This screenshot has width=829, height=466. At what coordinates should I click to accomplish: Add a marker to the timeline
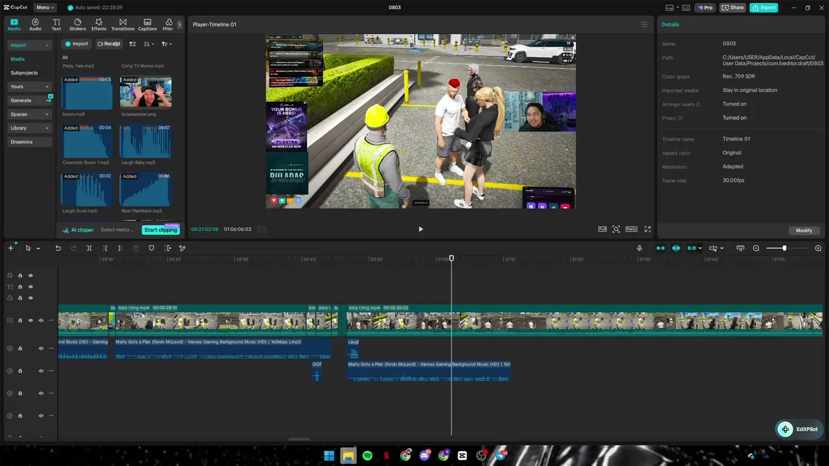(x=152, y=249)
